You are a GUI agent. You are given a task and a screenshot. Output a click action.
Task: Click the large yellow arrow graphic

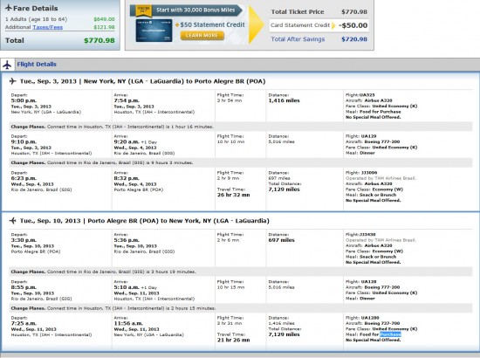[x=256, y=24]
